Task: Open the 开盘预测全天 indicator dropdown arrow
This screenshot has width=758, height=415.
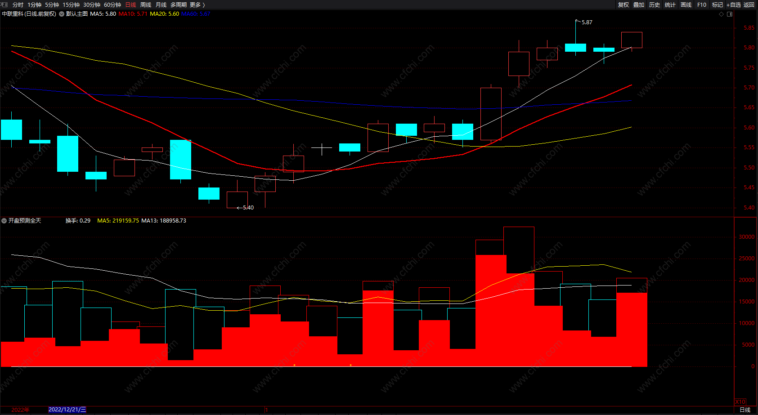Action: (4, 221)
